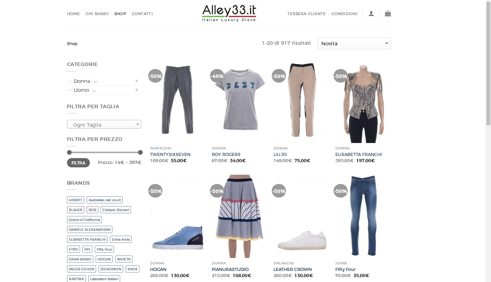Screen dimensions: 491x282
Task: Open the PIANURASTUDIO striped skirt thumbnail
Action: coord(239,216)
